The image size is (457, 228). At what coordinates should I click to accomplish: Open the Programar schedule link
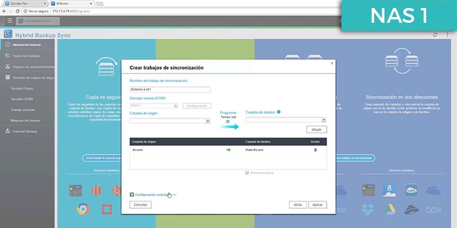point(228,113)
